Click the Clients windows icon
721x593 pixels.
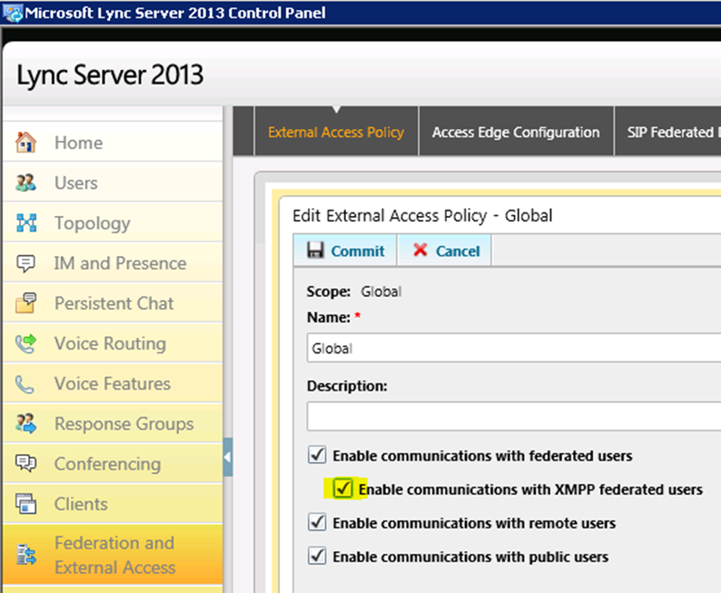pos(25,503)
